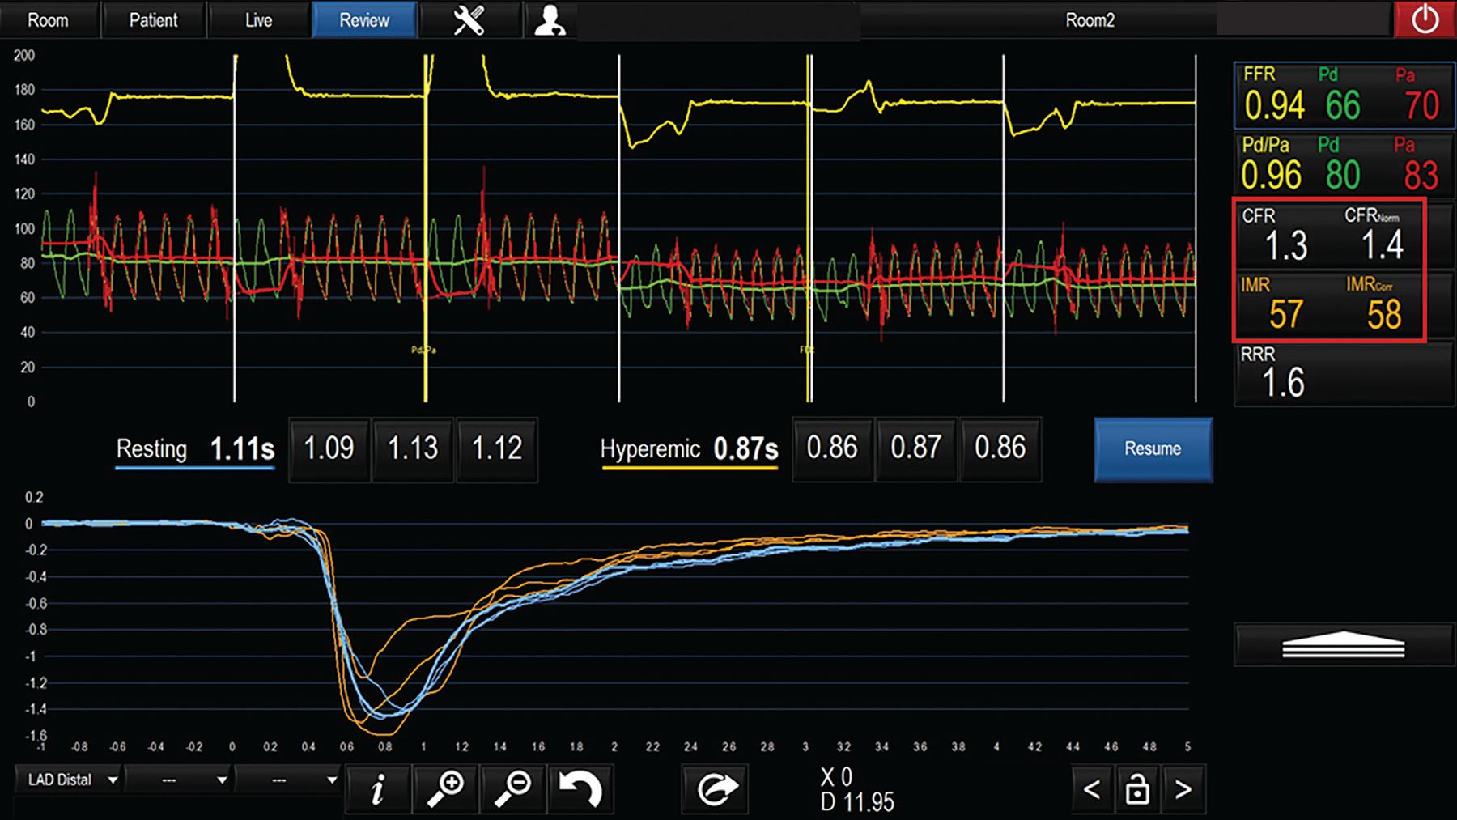Select the FFR 0.94 value panel
The width and height of the screenshot is (1457, 820).
point(1344,96)
